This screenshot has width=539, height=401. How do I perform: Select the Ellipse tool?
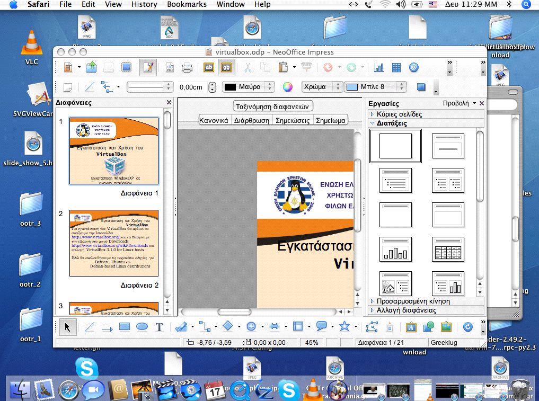[142, 327]
